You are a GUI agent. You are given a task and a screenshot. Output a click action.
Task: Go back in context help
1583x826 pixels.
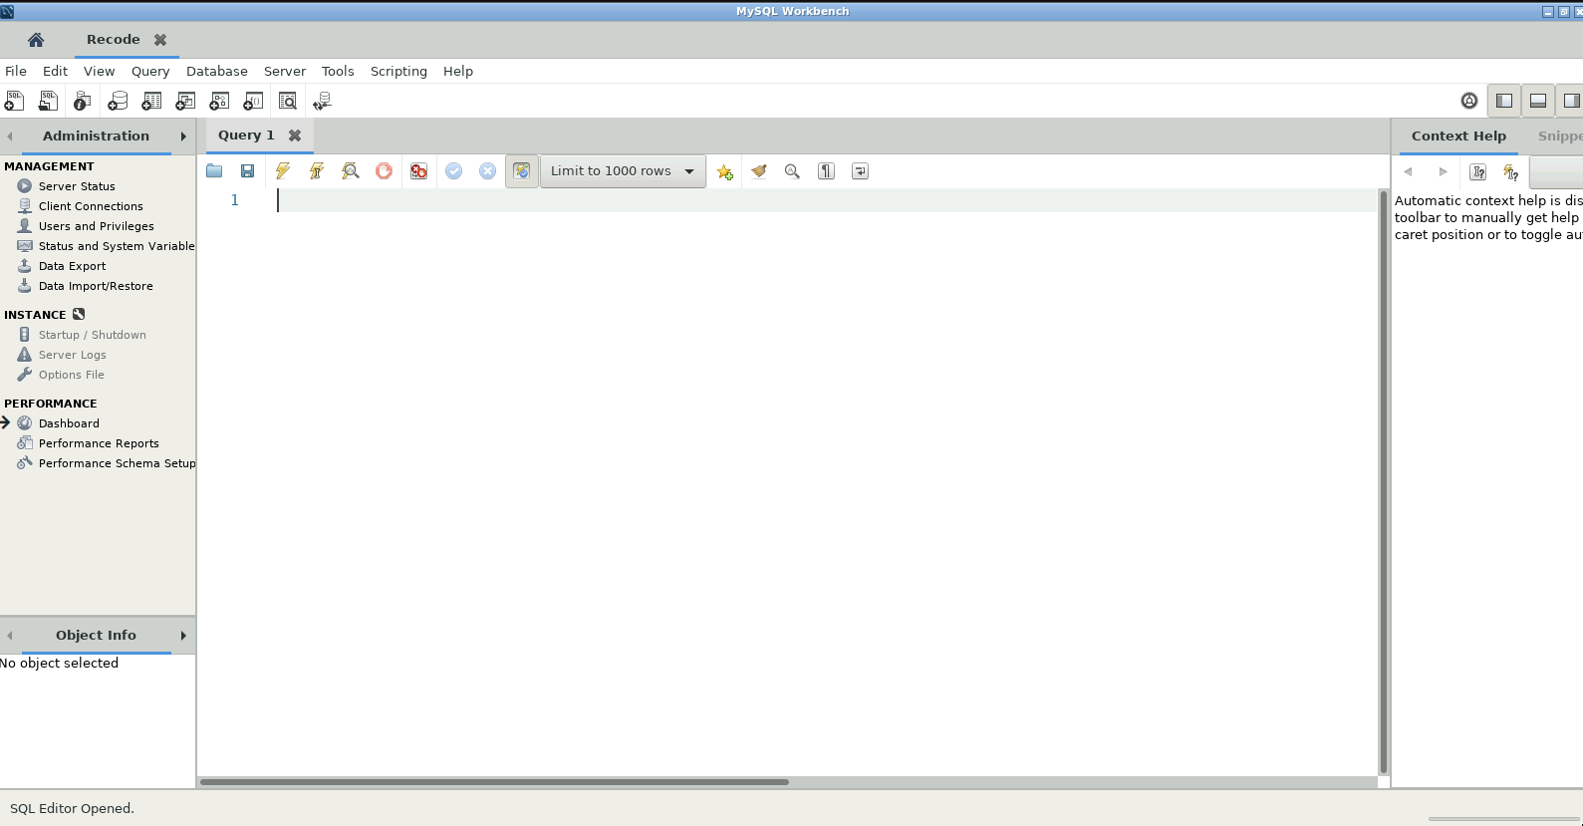coord(1409,171)
